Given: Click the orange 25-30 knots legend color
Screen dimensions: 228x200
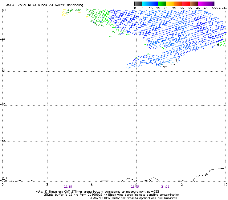Looking at the screenshot, I should pos(178,4).
